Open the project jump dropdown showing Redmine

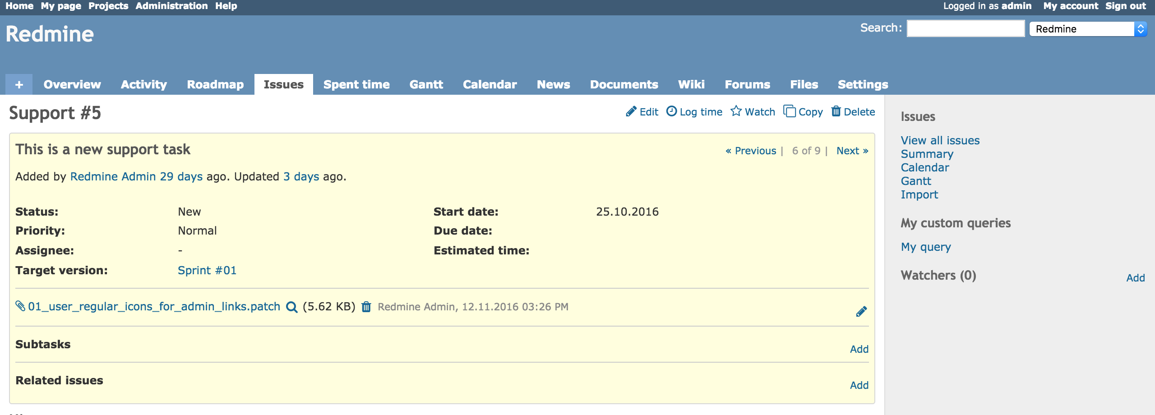[x=1088, y=29]
